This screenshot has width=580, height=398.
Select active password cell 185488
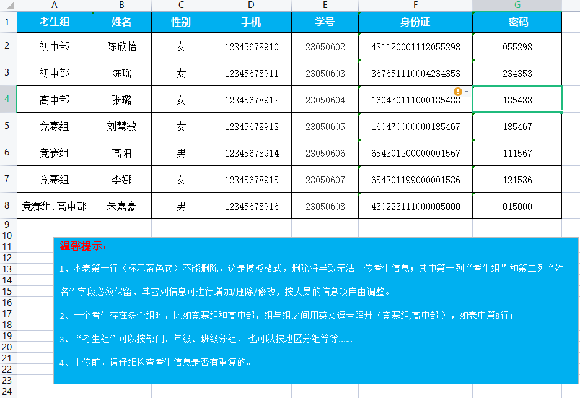click(x=517, y=100)
